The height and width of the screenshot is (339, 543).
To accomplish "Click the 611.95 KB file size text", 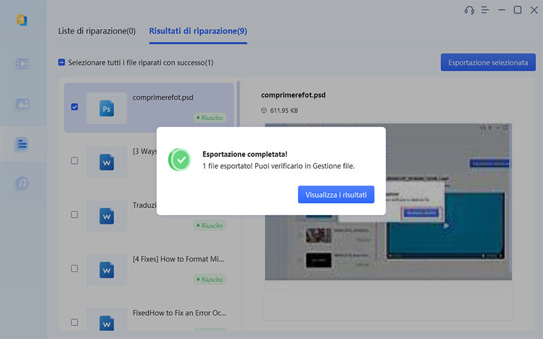I will (284, 111).
